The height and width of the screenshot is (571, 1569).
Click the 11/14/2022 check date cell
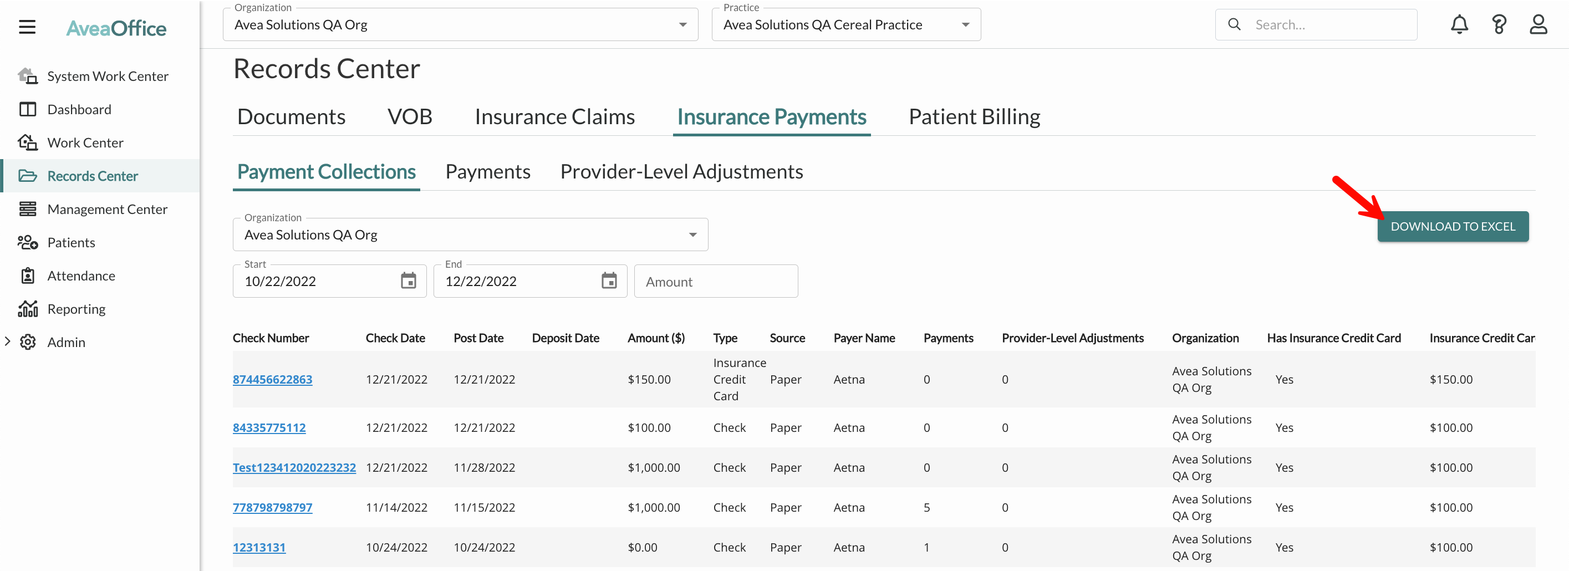[396, 507]
